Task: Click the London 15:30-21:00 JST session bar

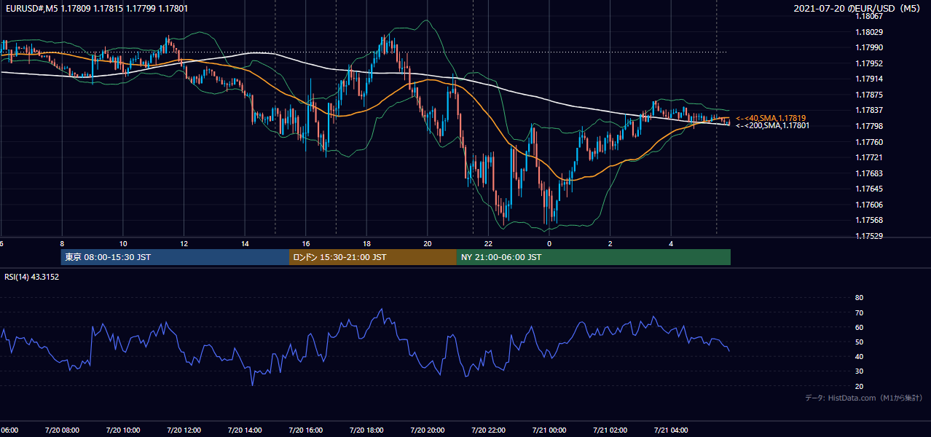Action: [x=373, y=257]
